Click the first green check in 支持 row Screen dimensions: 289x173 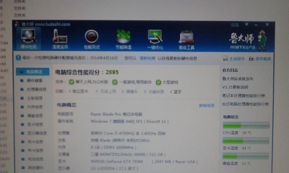point(71,82)
